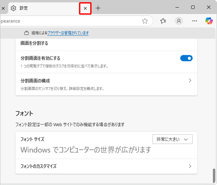
Task: Launch Copilot from toolbar
Action: 209,21
